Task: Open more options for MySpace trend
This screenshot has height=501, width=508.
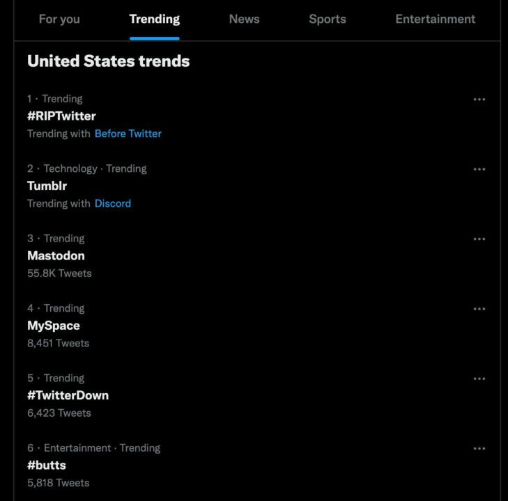Action: (x=479, y=309)
